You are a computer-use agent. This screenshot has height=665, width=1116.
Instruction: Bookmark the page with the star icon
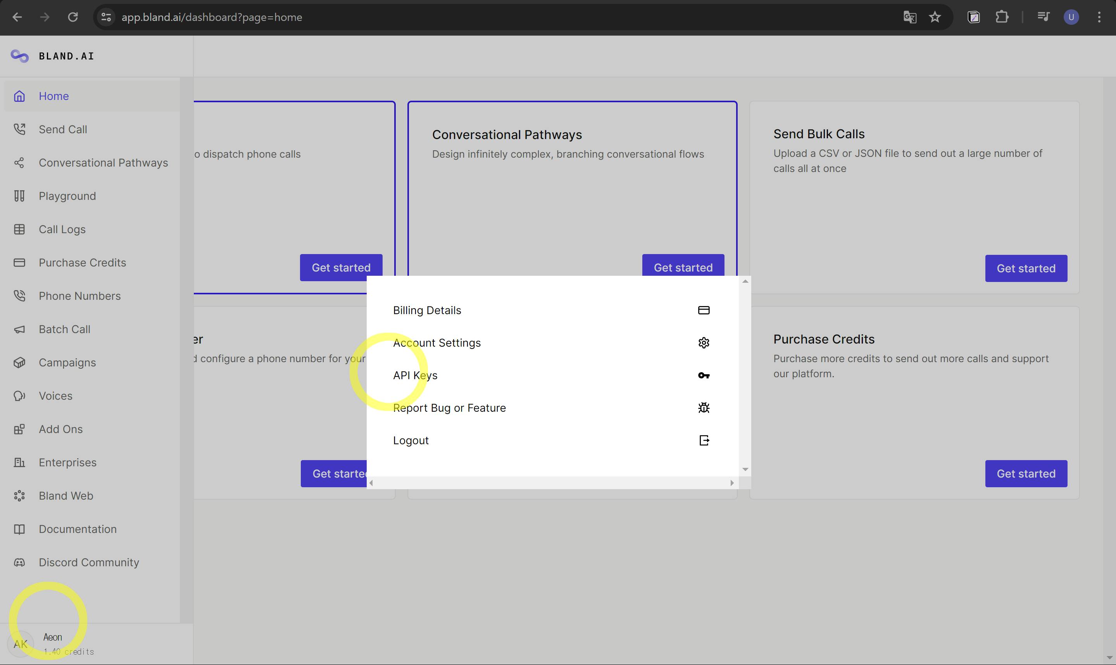coord(935,17)
